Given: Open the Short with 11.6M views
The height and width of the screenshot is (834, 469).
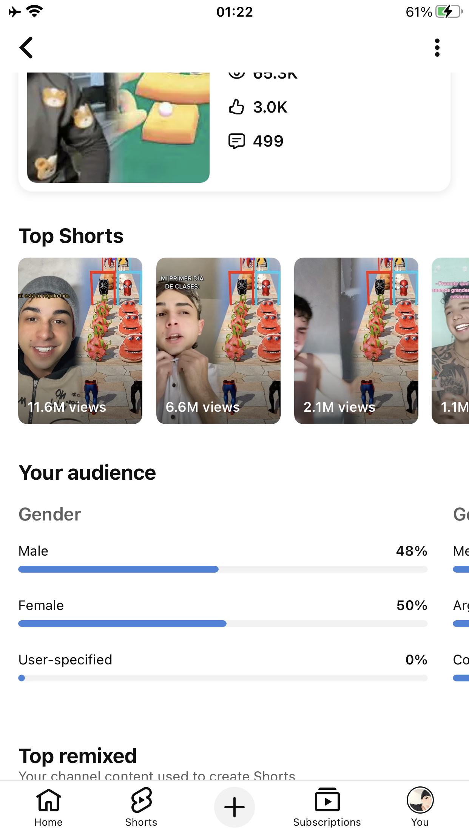Looking at the screenshot, I should tap(80, 341).
